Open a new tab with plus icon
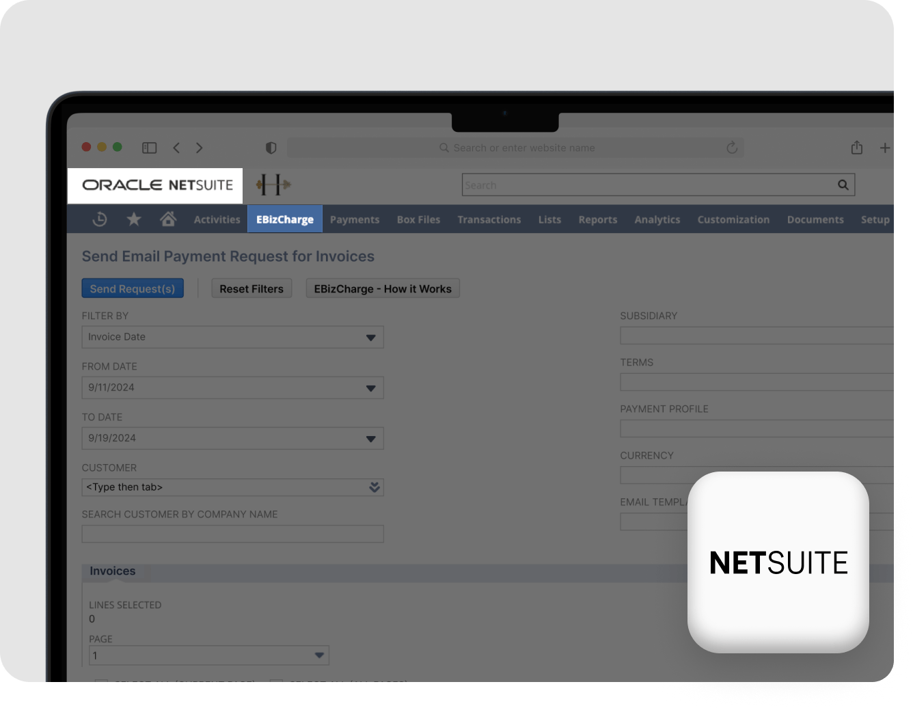Image resolution: width=913 pixels, height=708 pixels. pyautogui.click(x=885, y=148)
